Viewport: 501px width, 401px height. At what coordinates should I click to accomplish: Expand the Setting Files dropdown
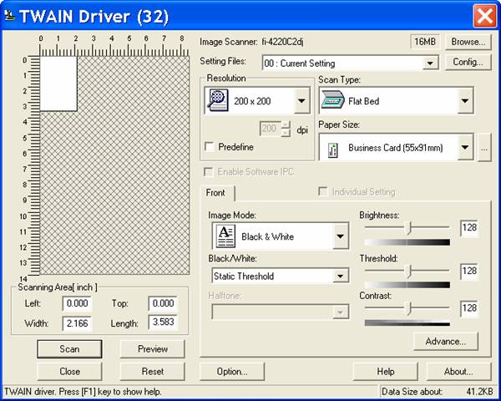[430, 63]
